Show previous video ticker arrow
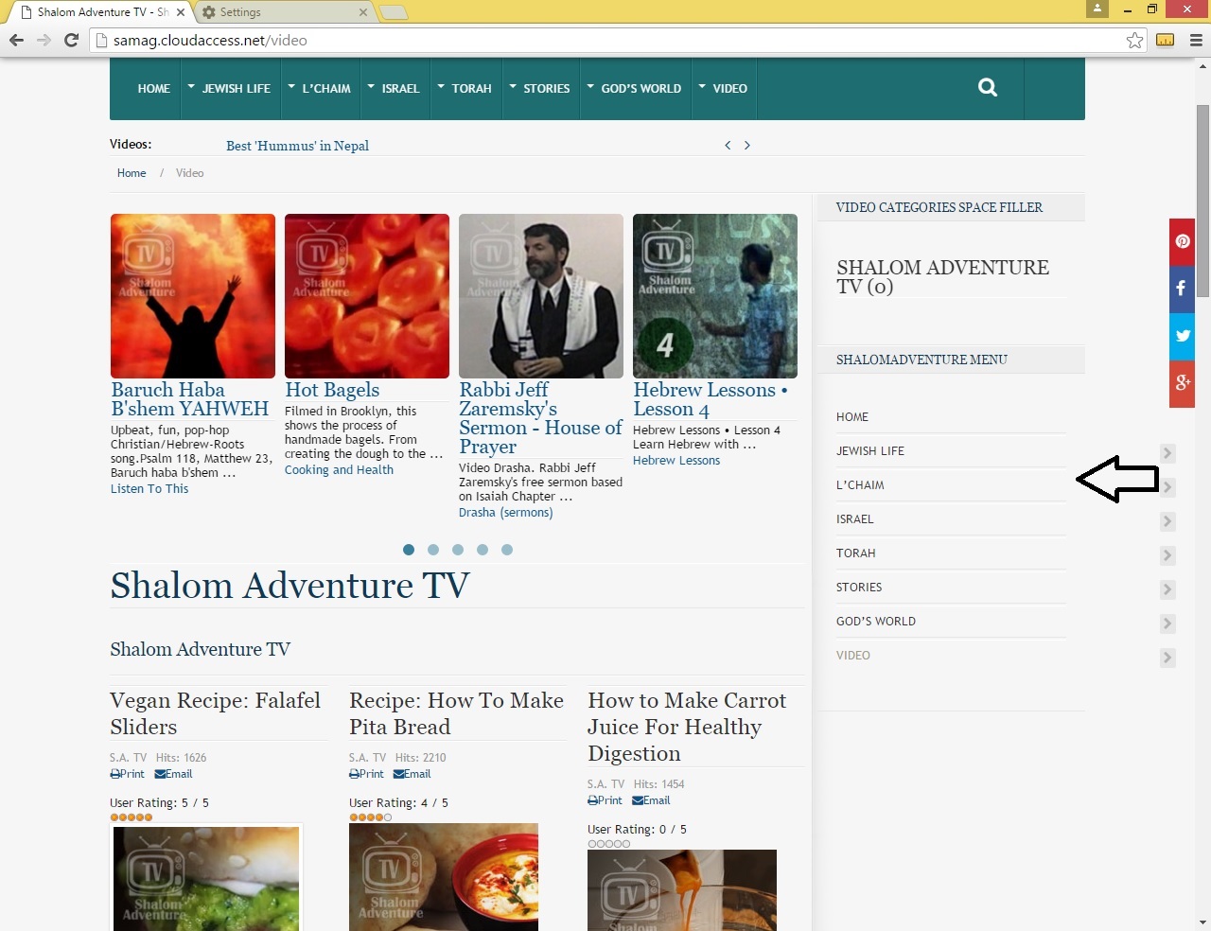 coord(728,145)
